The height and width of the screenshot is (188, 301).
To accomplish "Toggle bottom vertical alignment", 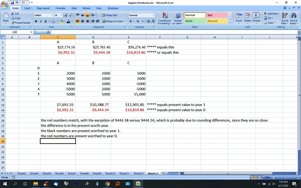I will (87, 15).
